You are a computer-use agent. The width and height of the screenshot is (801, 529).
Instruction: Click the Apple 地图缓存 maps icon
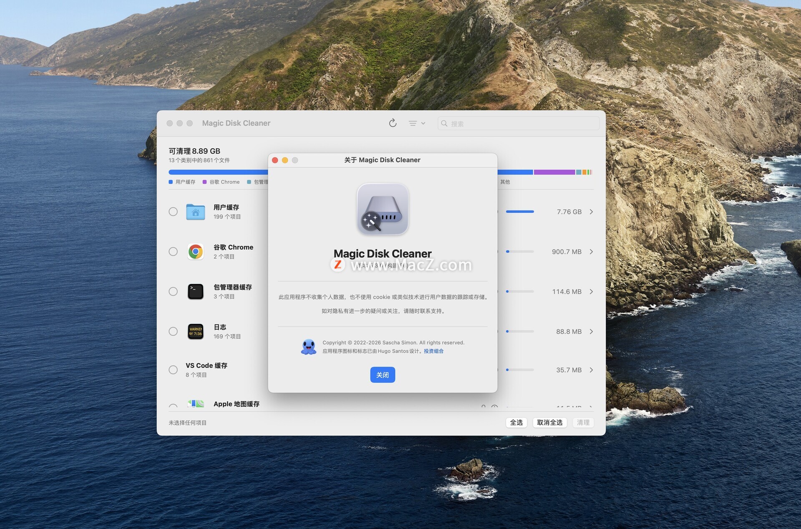point(195,403)
